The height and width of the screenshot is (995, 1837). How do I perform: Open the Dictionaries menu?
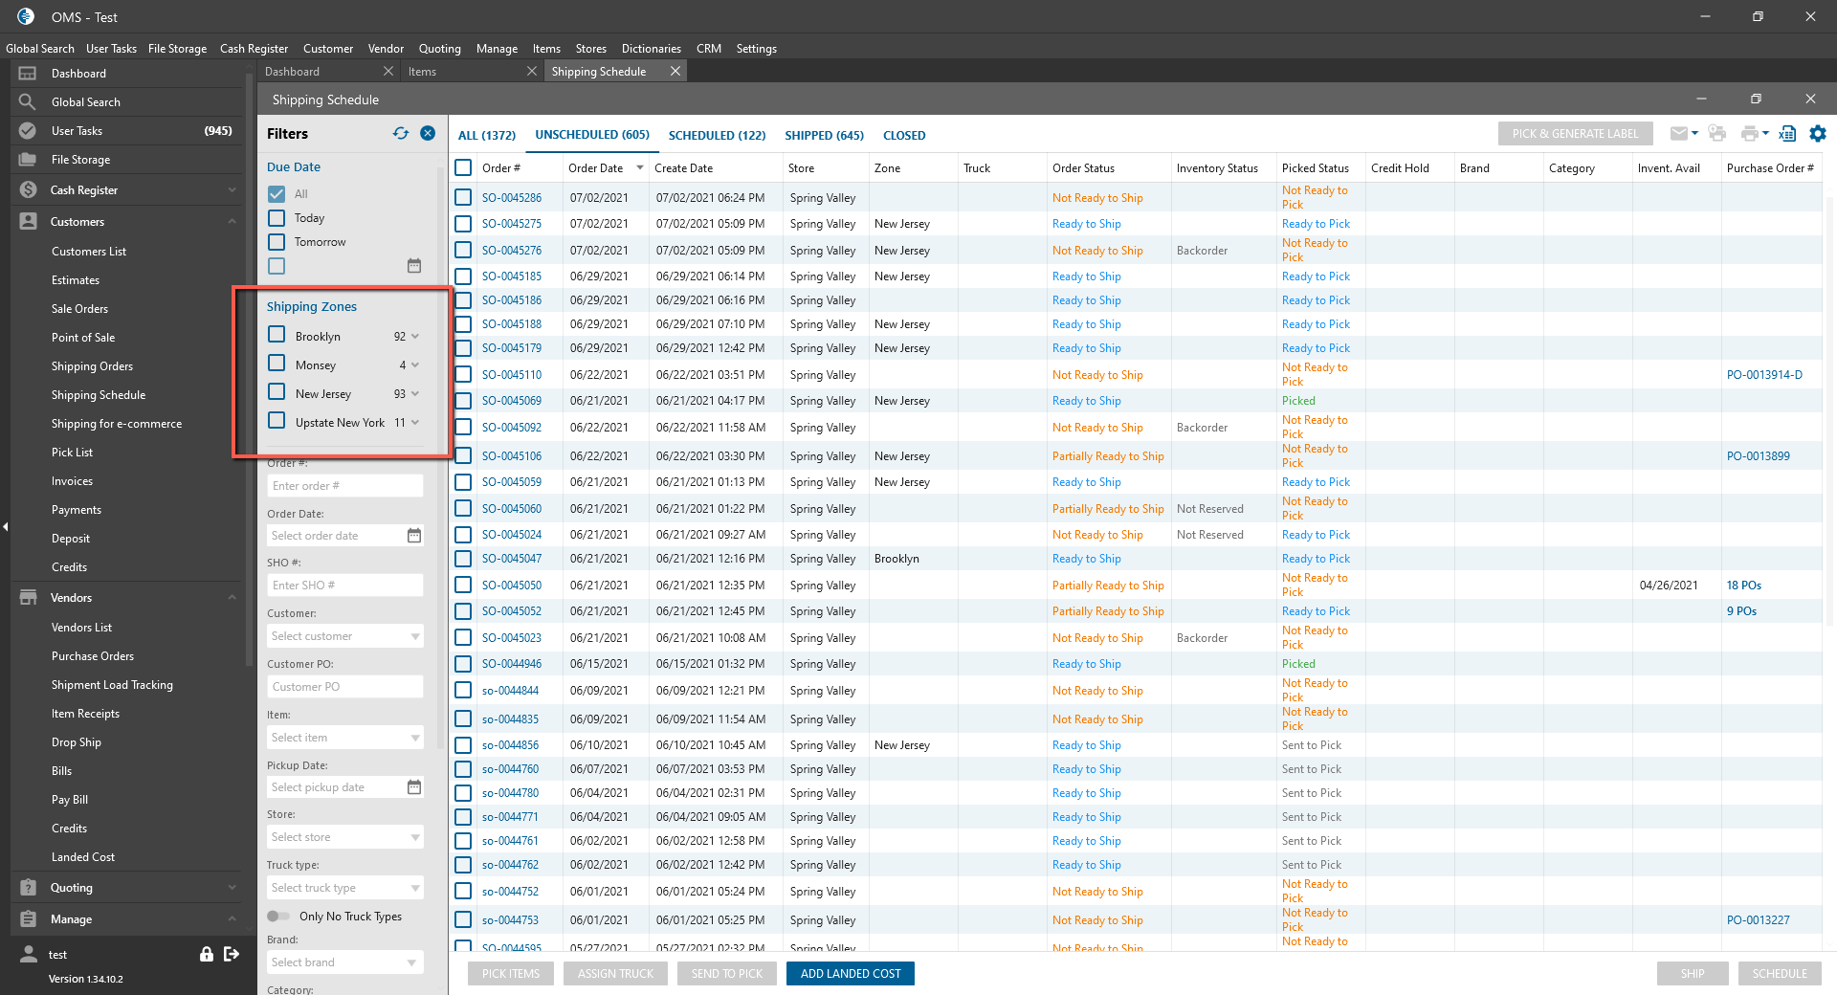point(651,49)
